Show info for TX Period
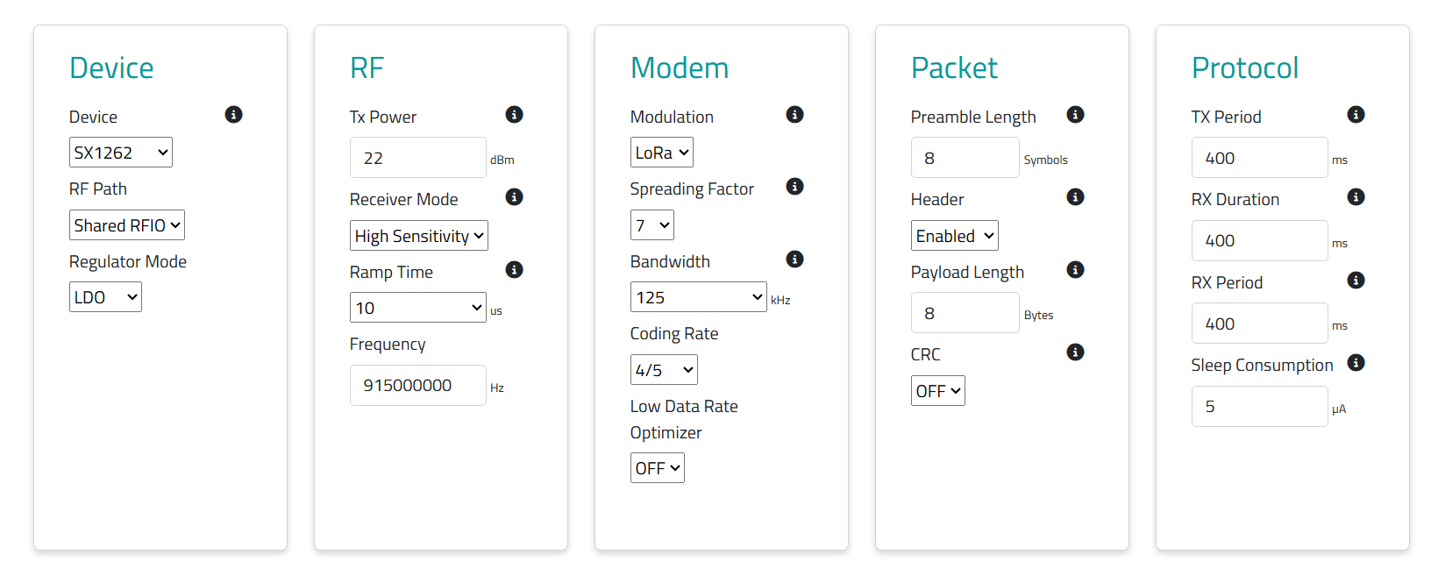Screen dimensions: 1431x562 [x=1356, y=115]
